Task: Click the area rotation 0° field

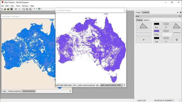Action: [167, 27]
